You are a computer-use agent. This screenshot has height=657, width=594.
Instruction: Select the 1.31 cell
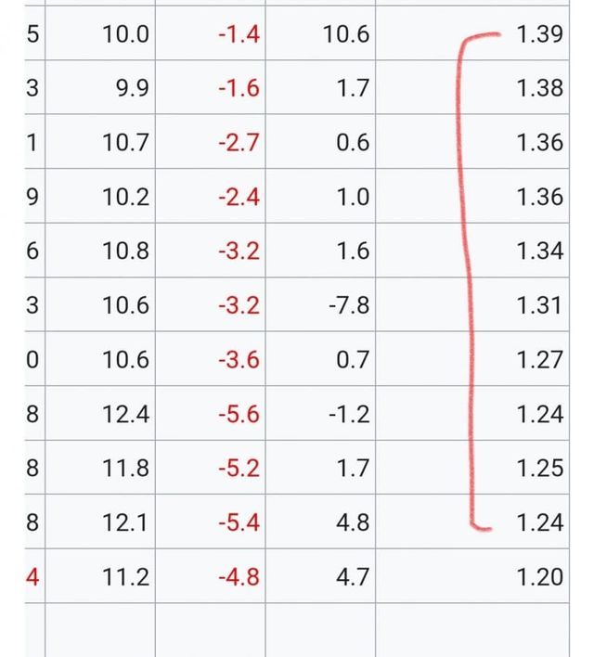click(539, 305)
